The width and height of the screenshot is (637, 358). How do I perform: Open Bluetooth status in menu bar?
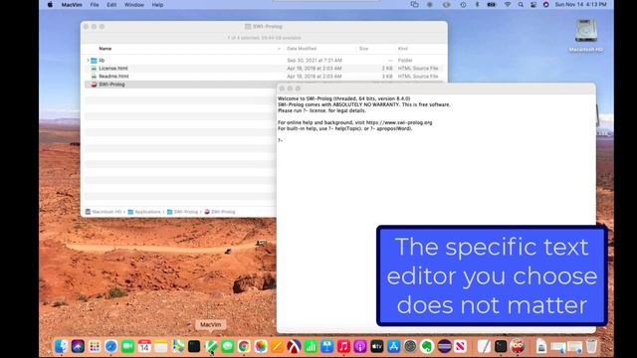pyautogui.click(x=478, y=4)
